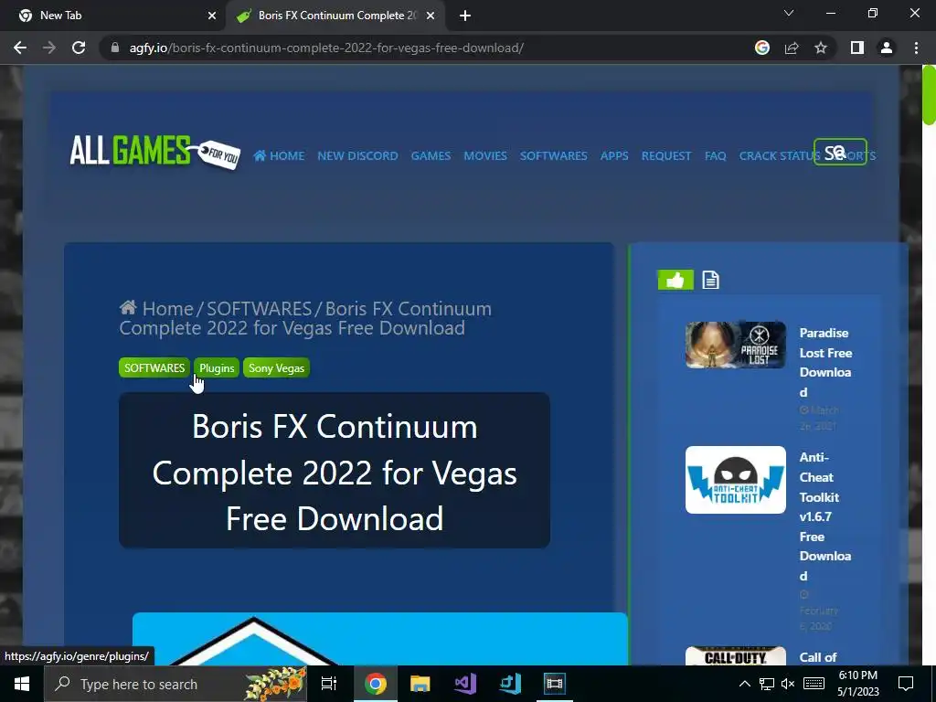Viewport: 936px width, 702px height.
Task: Open the film-strip video app on taskbar
Action: [x=555, y=684]
